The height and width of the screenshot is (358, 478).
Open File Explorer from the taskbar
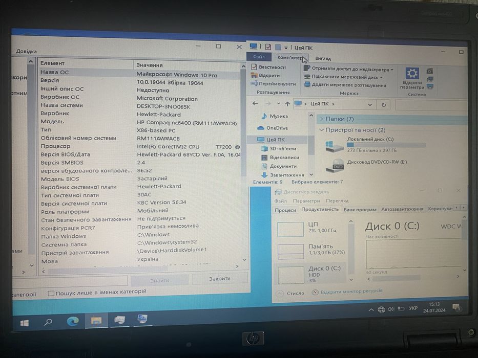96,320
